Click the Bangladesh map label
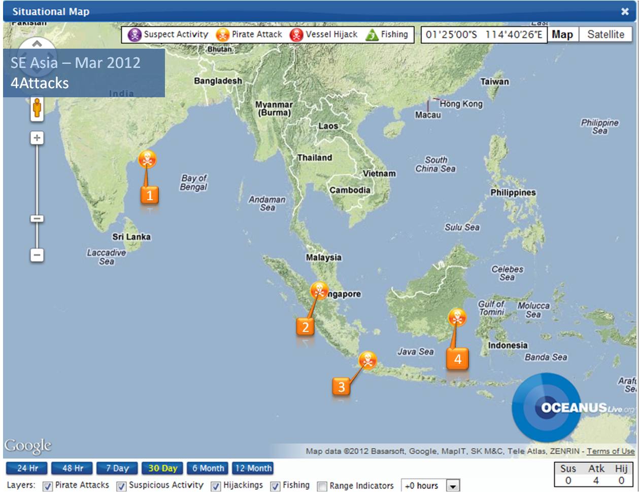Viewport: 639px width, 492px height. (218, 81)
